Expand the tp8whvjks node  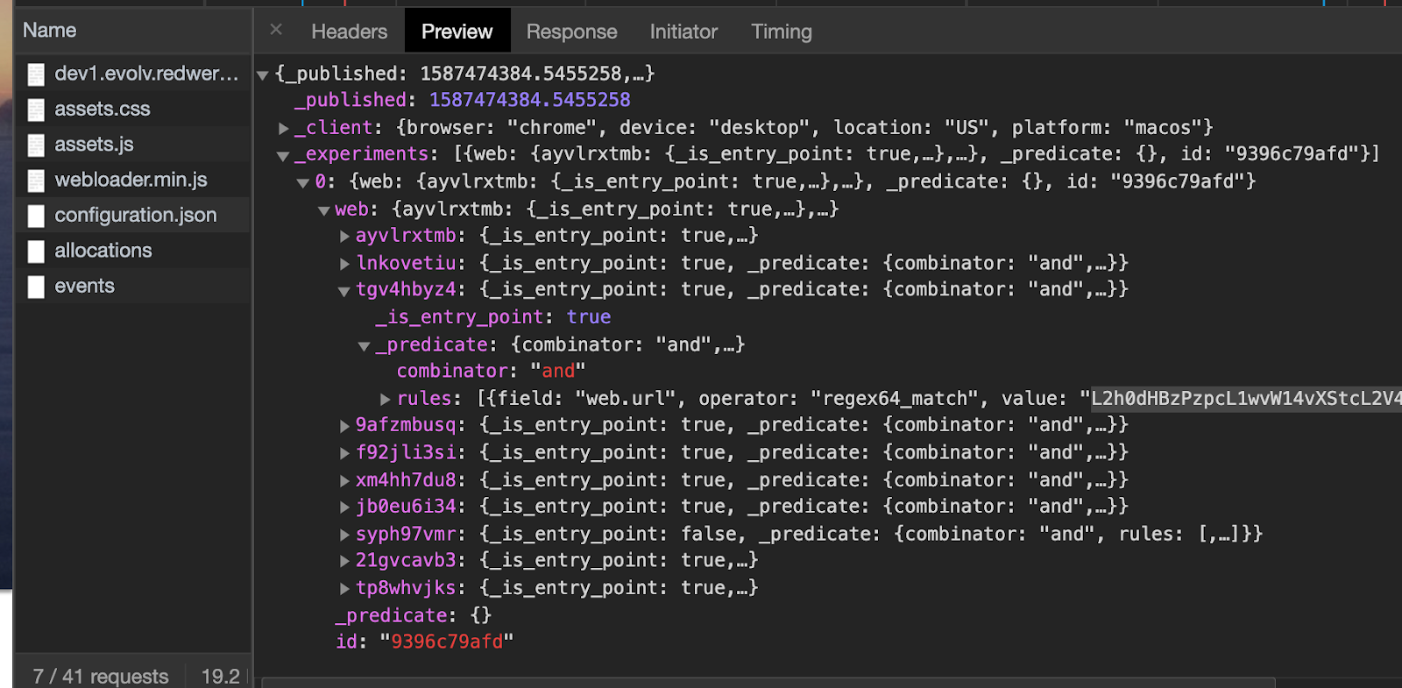345,588
